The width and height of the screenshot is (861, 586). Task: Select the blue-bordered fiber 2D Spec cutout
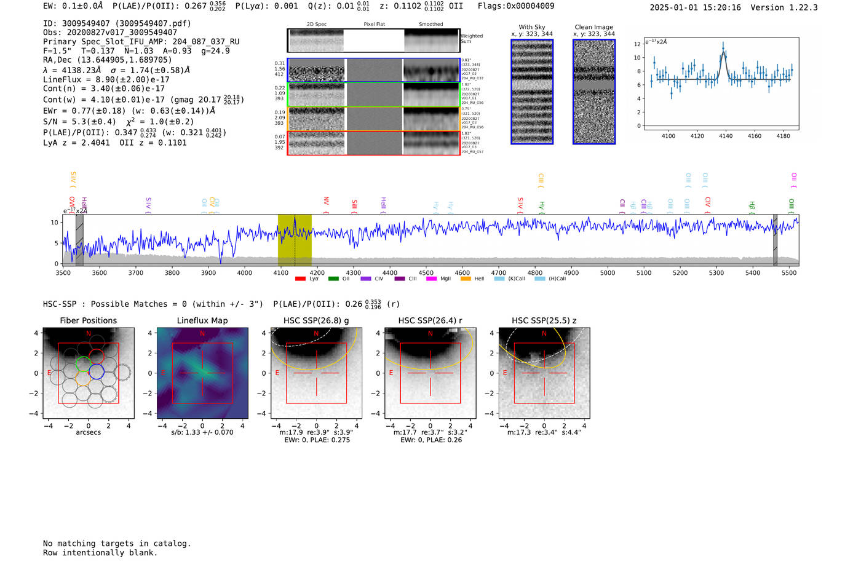317,71
